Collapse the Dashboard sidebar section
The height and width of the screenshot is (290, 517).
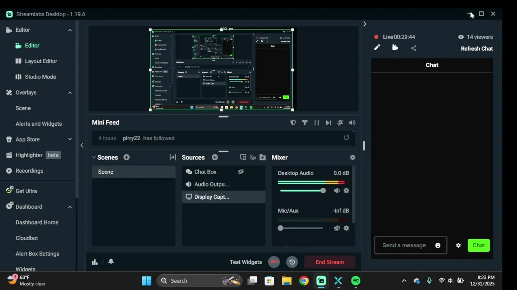coord(70,207)
